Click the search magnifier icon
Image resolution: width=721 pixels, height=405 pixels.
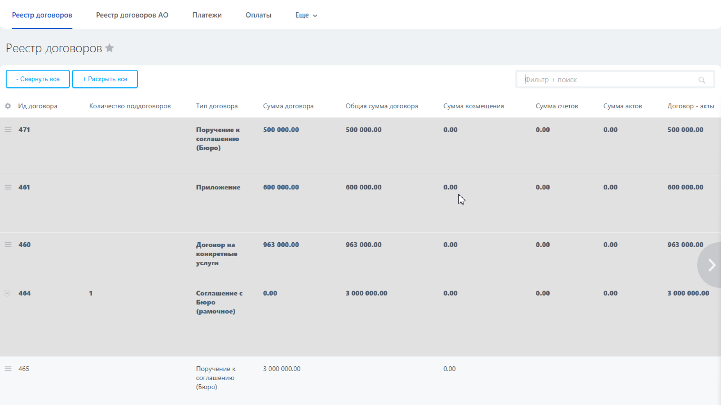[701, 80]
